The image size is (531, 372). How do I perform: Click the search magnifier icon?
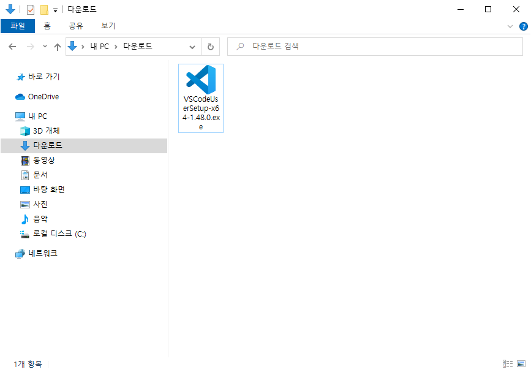[240, 47]
